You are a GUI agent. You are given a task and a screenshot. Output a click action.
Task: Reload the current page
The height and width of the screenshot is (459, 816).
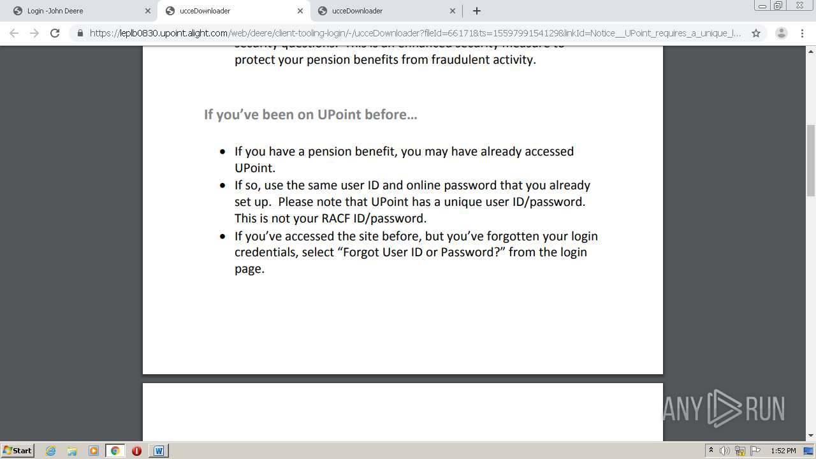[x=55, y=33]
